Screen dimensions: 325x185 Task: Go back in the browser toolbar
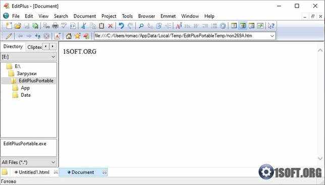[x=20, y=36]
